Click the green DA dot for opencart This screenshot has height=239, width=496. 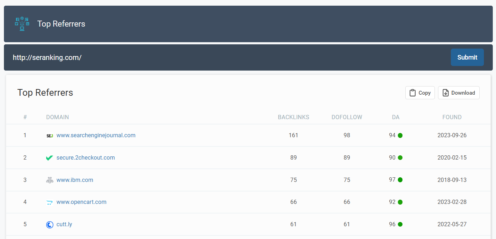click(400, 202)
